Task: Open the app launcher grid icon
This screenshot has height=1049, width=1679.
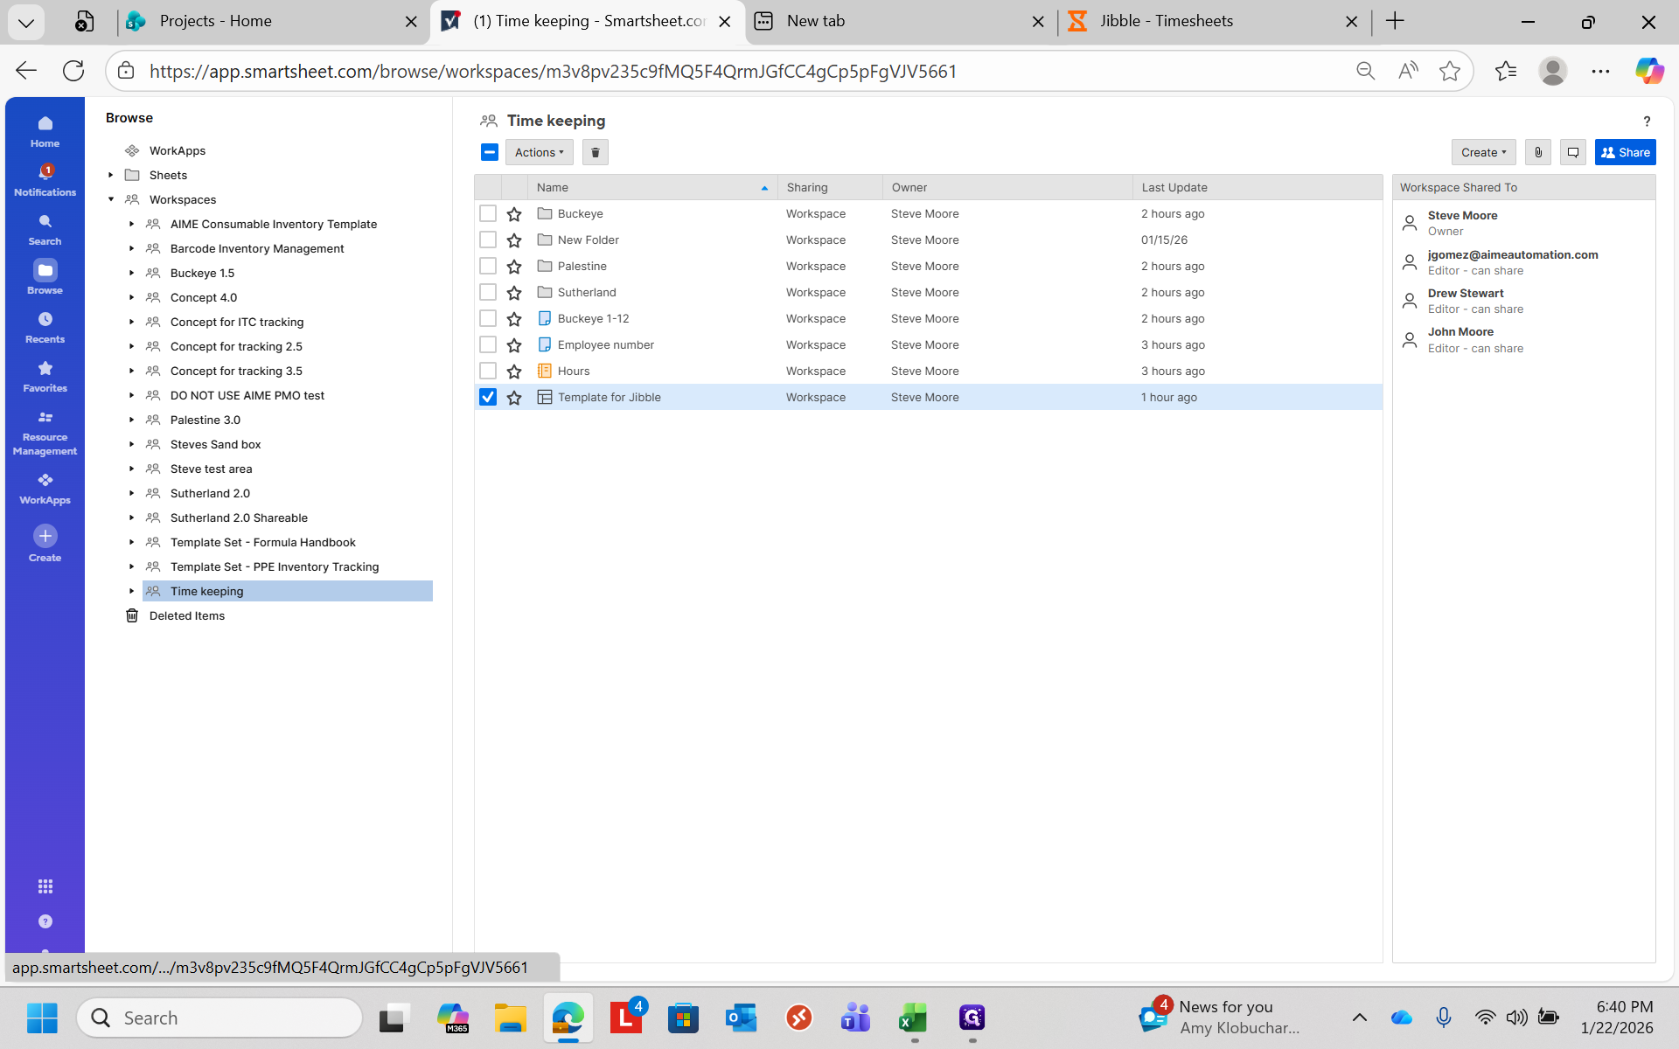Action: [x=45, y=886]
